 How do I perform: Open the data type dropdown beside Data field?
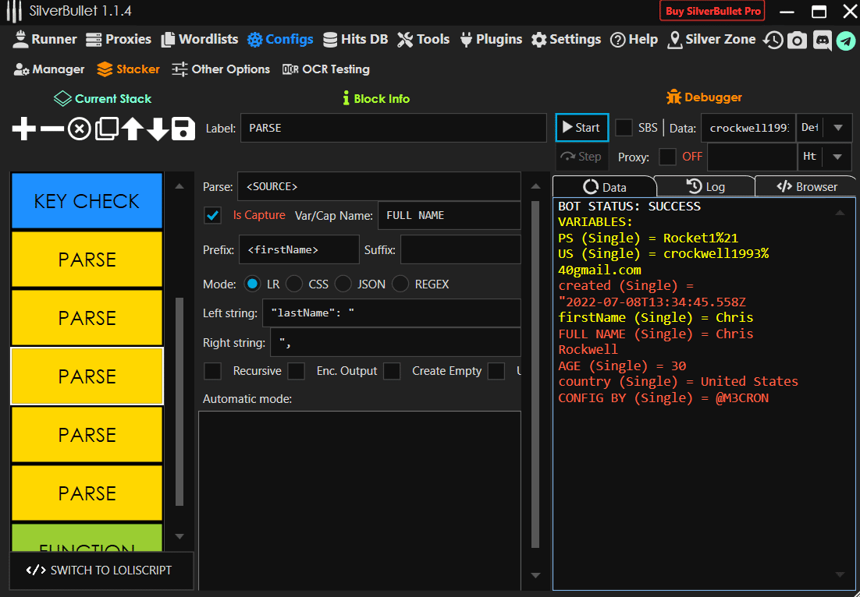(x=838, y=128)
